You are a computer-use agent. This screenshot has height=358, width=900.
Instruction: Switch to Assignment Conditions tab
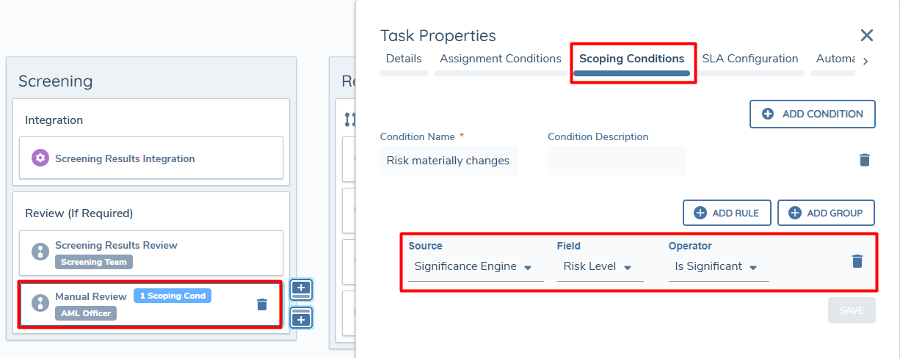[501, 59]
